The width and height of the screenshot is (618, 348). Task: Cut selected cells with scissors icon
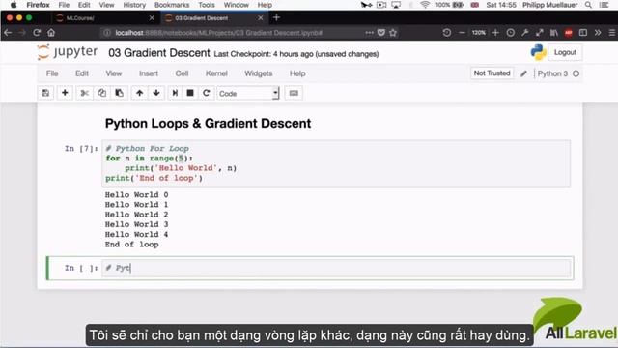[x=84, y=93]
